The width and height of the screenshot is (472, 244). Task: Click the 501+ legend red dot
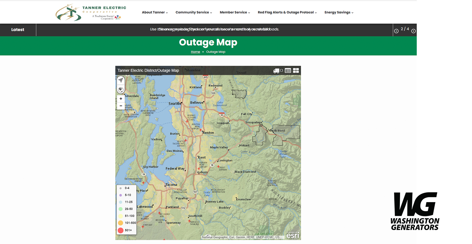tap(121, 230)
